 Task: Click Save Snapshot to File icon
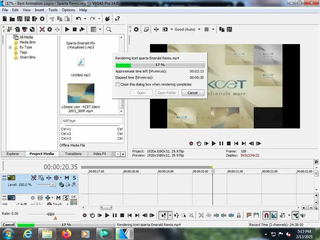(229, 29)
